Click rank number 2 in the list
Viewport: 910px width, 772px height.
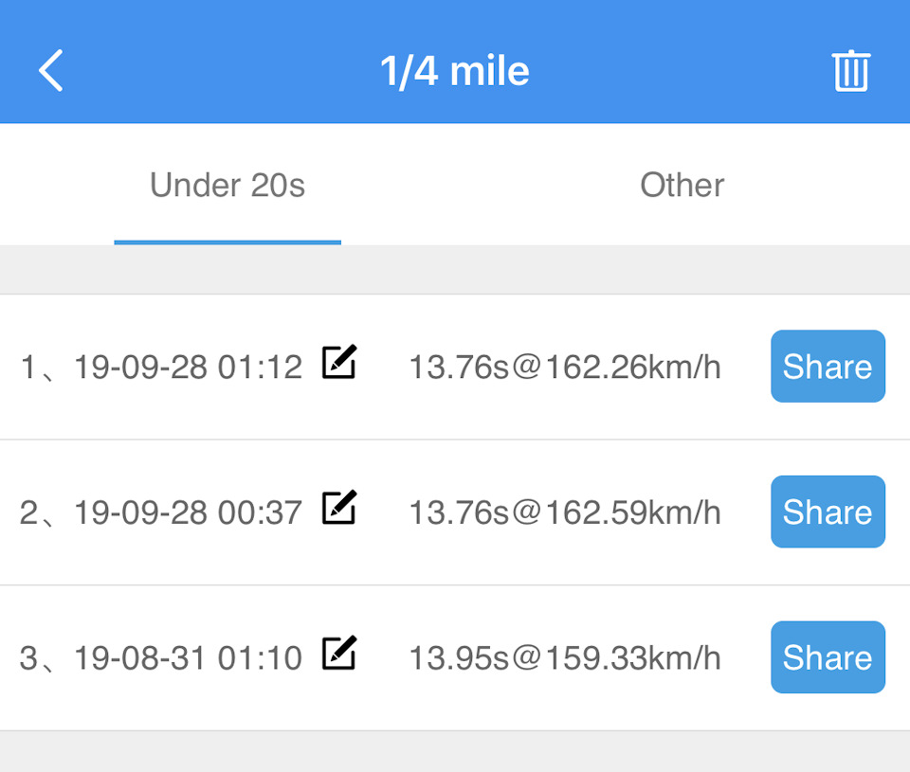[x=29, y=513]
